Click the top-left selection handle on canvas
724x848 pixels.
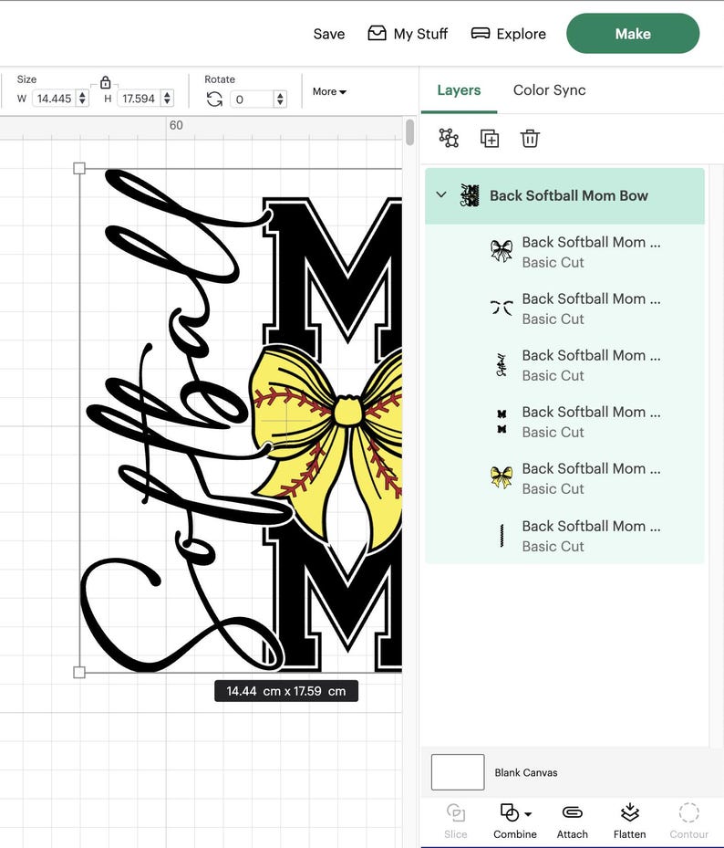tap(79, 168)
